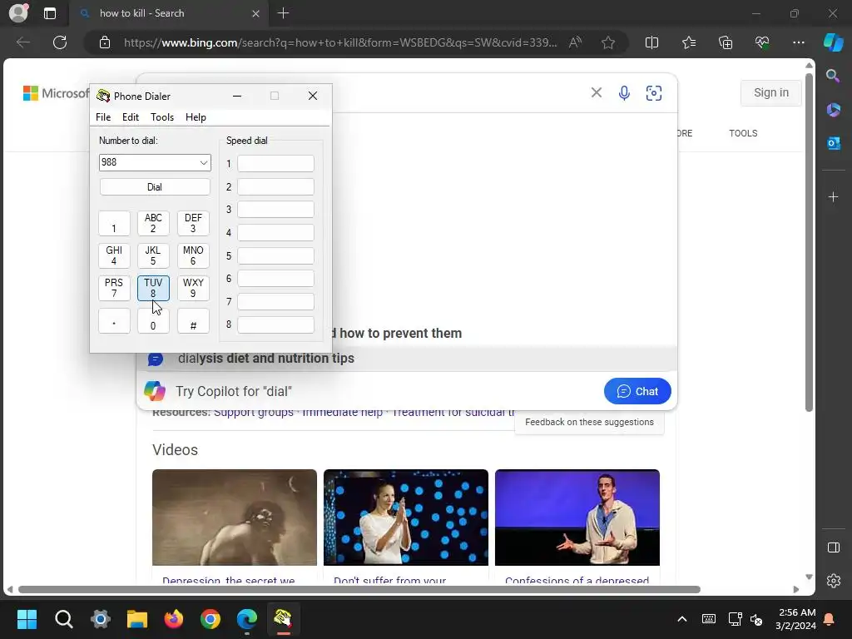
Task: Open the Windows Start menu
Action: click(x=27, y=619)
